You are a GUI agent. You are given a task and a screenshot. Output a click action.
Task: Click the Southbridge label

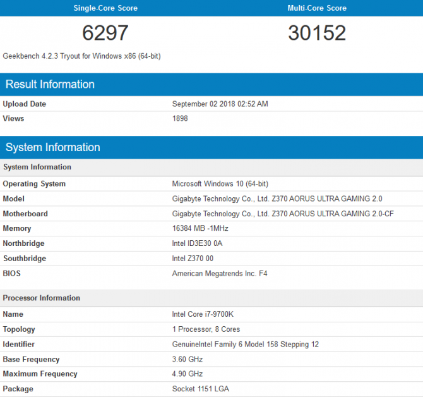pos(25,259)
